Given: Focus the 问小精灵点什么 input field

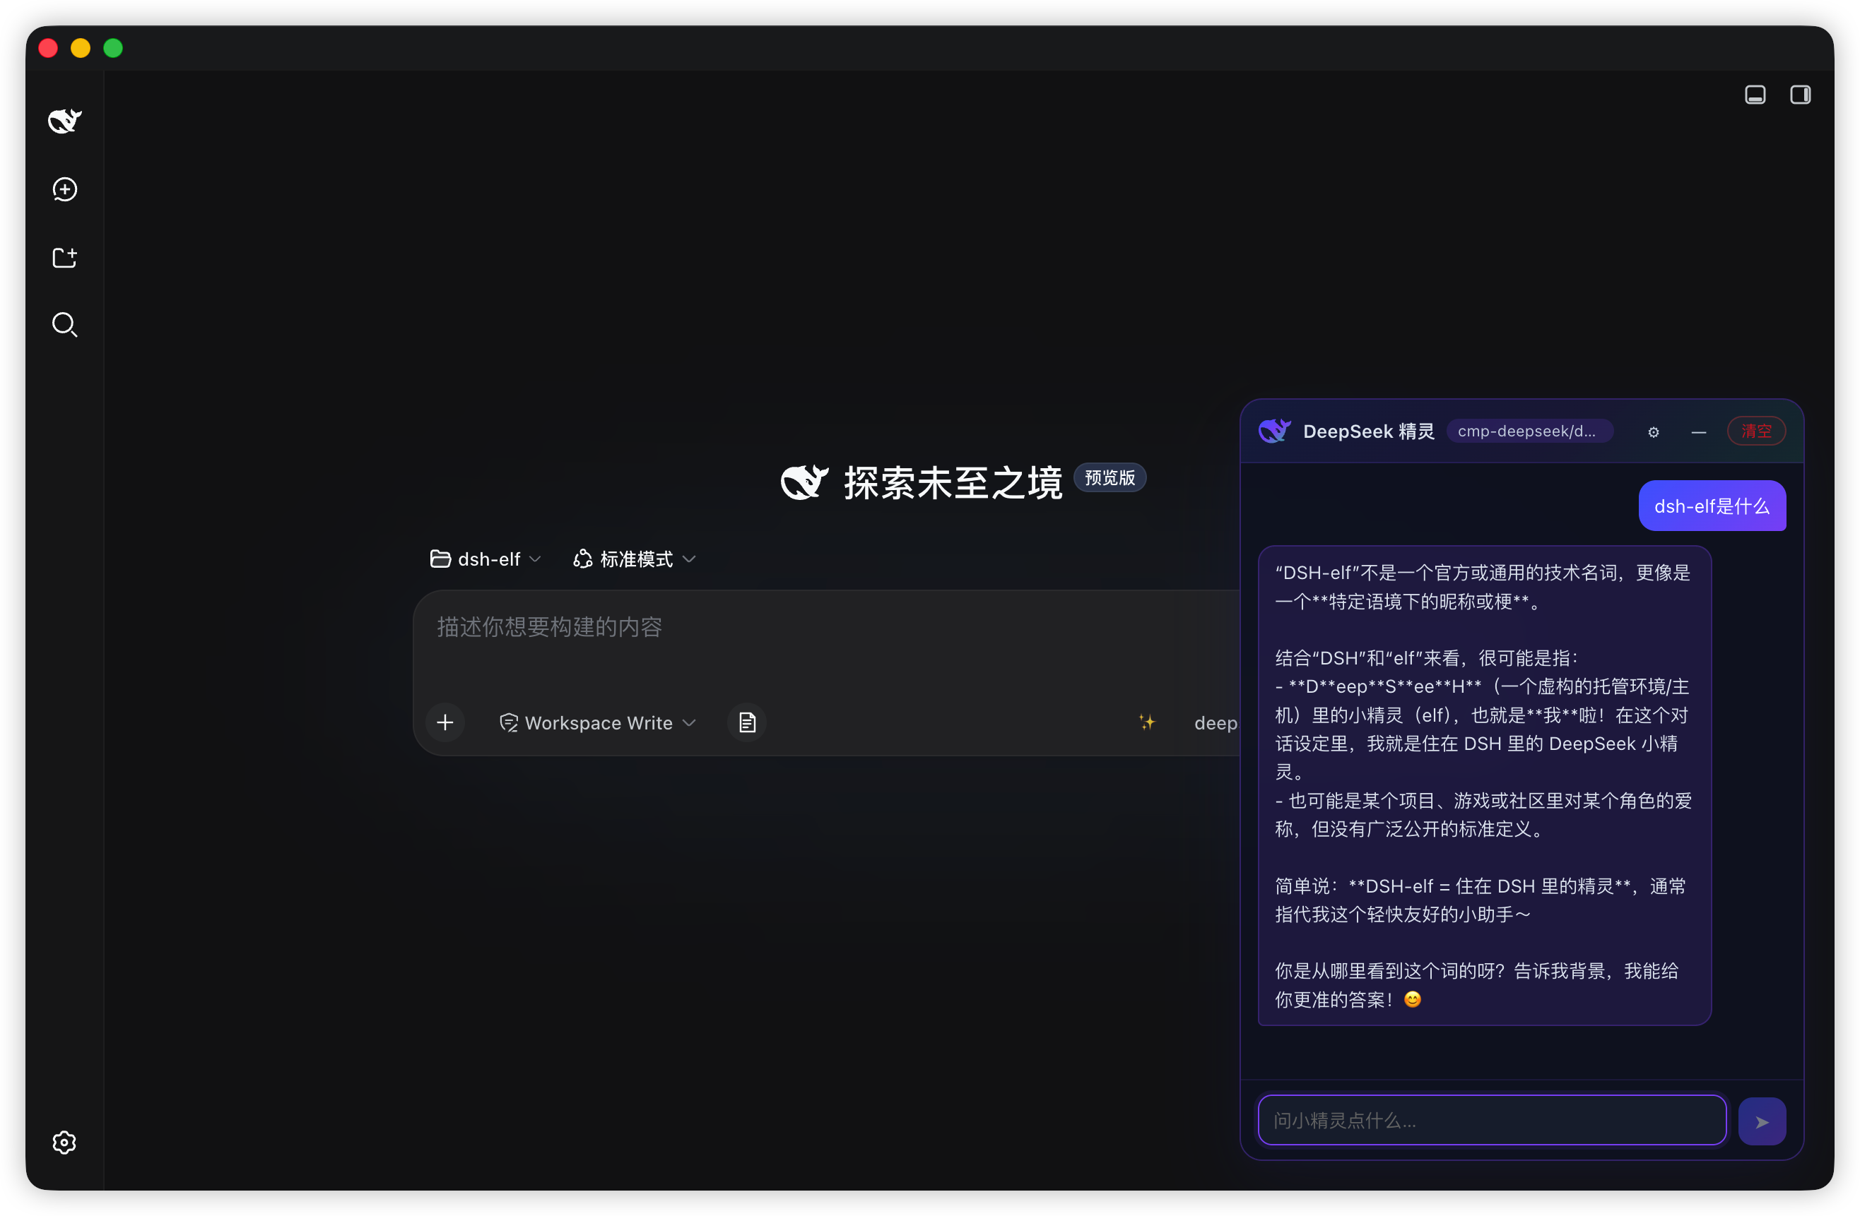Looking at the screenshot, I should point(1491,1120).
